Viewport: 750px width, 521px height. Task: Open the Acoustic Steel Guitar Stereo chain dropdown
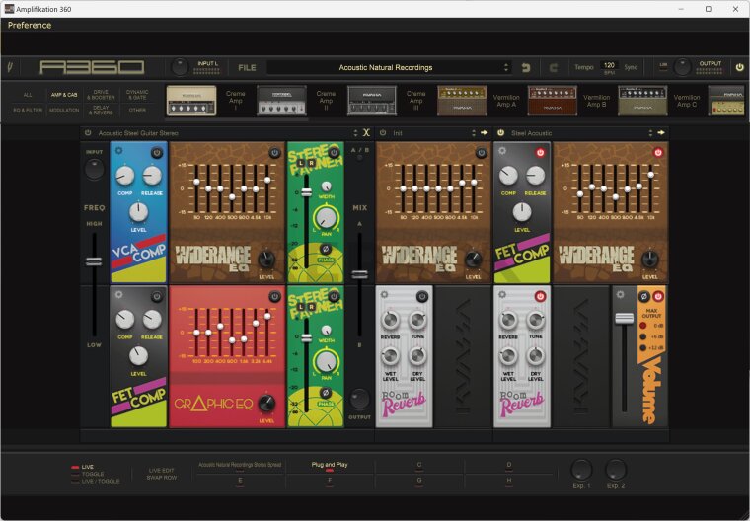[x=356, y=132]
